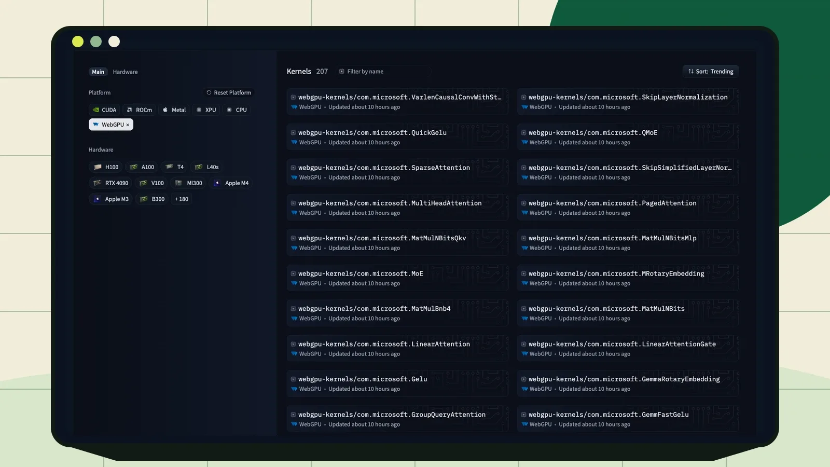830x467 pixels.
Task: Open the com.microsoft.MatMulNBits kernel
Action: click(628, 313)
